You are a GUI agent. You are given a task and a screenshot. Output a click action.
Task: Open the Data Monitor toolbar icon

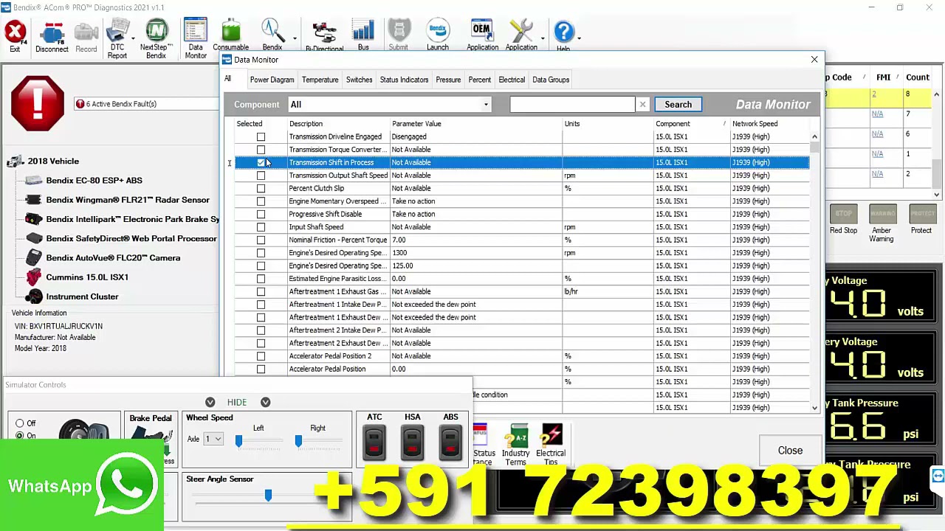[x=196, y=38]
